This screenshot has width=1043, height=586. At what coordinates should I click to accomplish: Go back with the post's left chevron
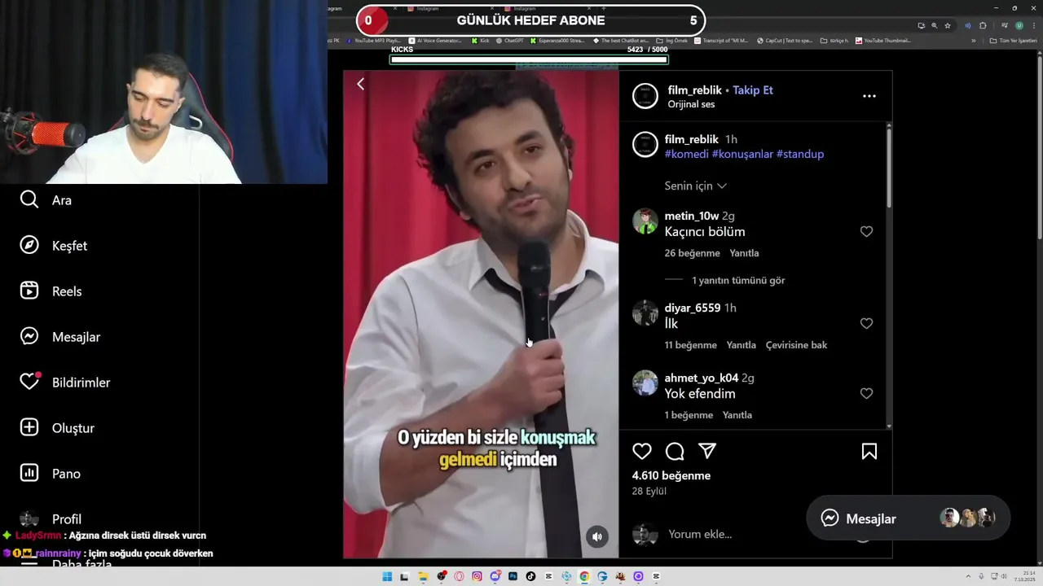click(360, 84)
